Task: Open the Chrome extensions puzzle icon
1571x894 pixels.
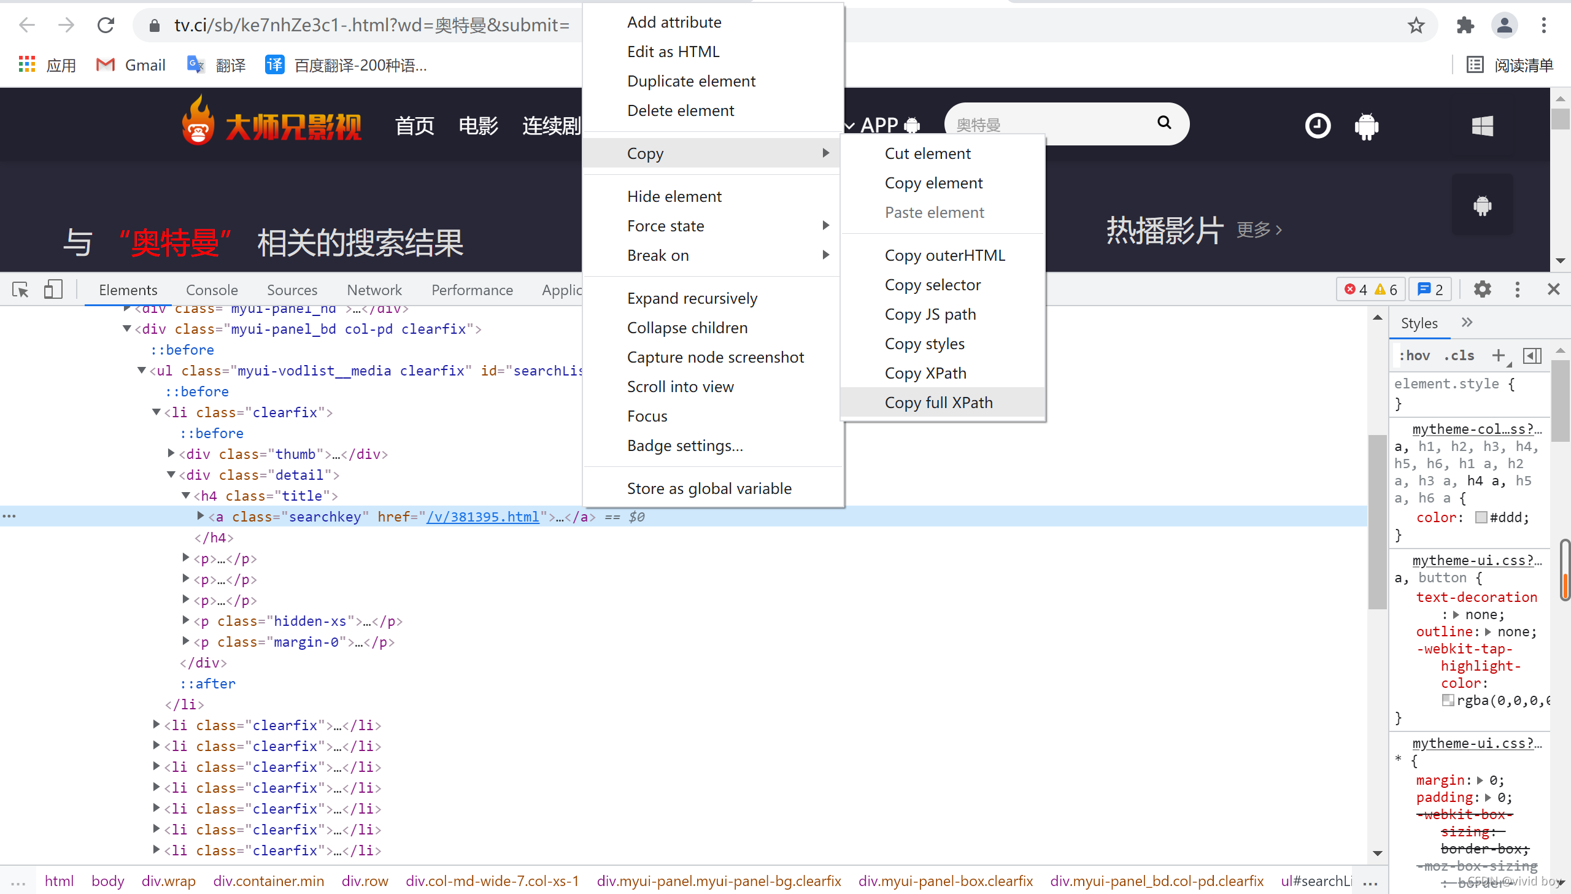Action: 1465,25
